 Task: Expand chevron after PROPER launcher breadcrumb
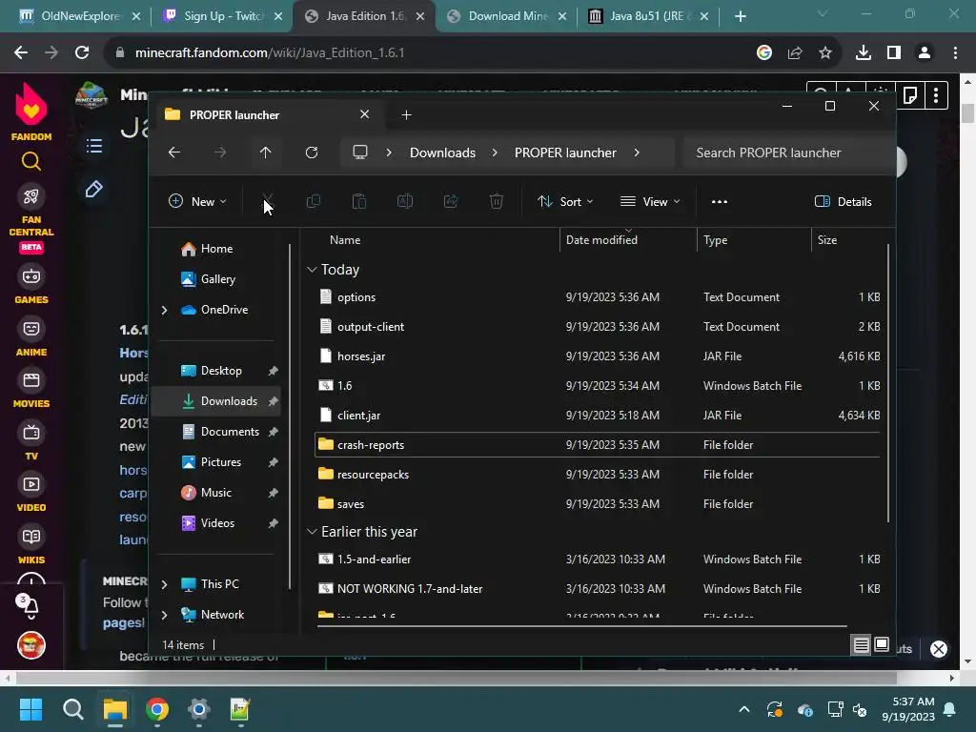point(636,152)
